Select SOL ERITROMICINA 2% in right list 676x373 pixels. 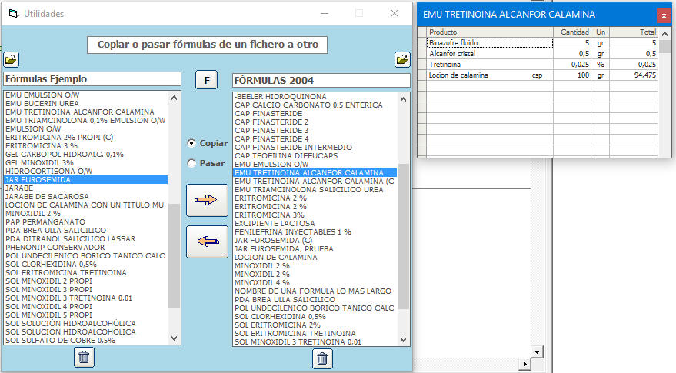tap(315, 325)
